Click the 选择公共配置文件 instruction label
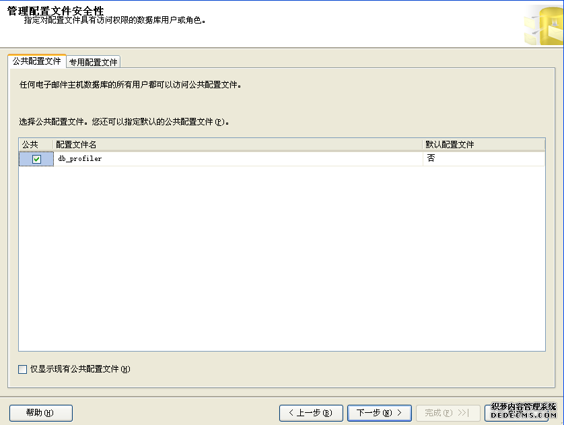564x425 pixels. (x=125, y=123)
